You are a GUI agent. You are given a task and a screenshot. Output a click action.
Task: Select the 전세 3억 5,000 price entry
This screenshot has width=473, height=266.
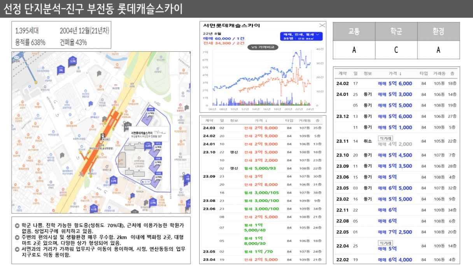pyautogui.click(x=261, y=152)
